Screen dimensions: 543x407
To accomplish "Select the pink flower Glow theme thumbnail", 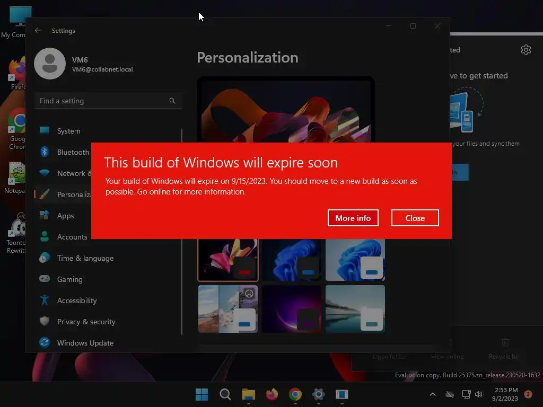I will 228,260.
